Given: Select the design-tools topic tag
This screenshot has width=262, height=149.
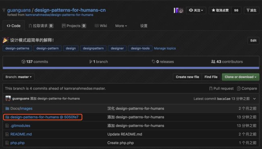Looking at the screenshot, I should pyautogui.click(x=140, y=48).
